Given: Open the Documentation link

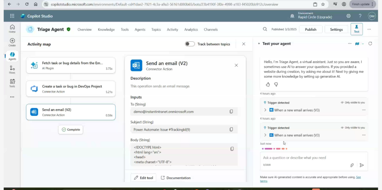Looking at the screenshot, I should (x=176, y=178).
